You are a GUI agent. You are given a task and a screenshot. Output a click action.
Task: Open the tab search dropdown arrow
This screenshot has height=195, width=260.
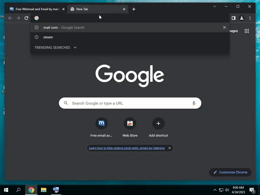coord(214,6)
